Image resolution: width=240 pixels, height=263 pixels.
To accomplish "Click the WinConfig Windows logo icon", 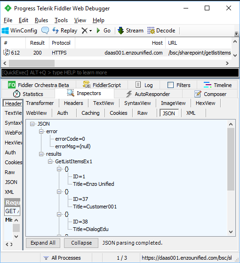I will (x=5, y=31).
